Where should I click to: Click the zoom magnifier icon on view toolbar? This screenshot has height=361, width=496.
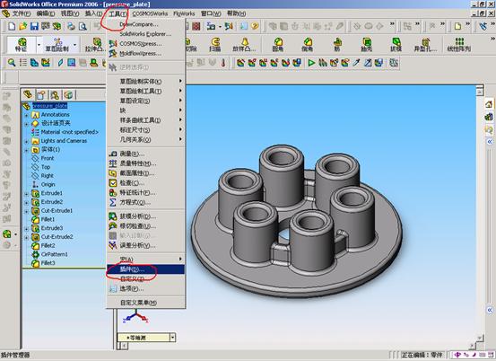click(x=12, y=62)
